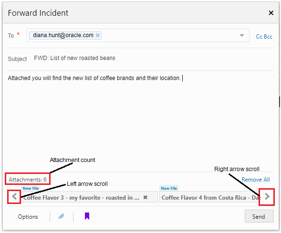Place cursor in message body text
Image resolution: width=281 pixels, height=233 pixels.
pyautogui.click(x=94, y=78)
